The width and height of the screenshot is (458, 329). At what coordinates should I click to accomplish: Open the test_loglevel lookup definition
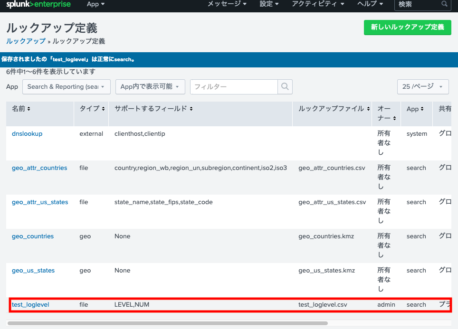(x=30, y=304)
